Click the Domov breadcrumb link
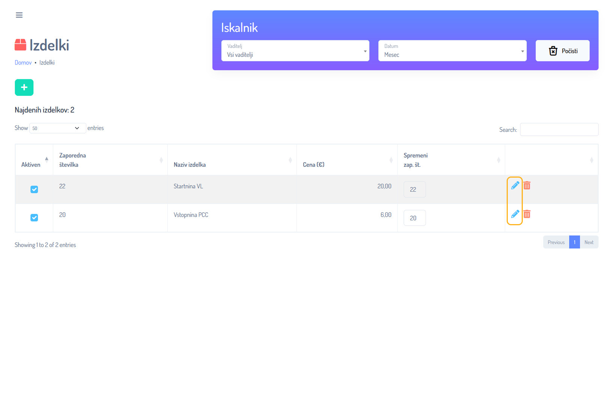This screenshot has height=398, width=605. [23, 63]
